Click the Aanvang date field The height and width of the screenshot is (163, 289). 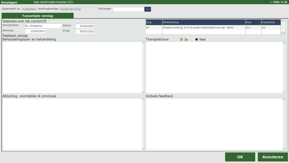(x=35, y=31)
